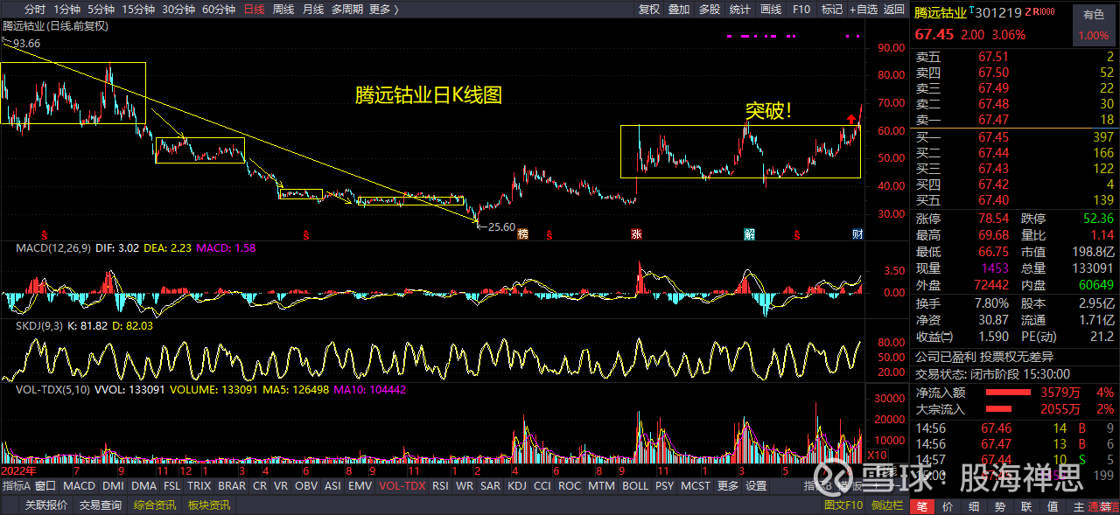
Task: Select the highlighted VOL-TDX indicator
Action: point(402,486)
